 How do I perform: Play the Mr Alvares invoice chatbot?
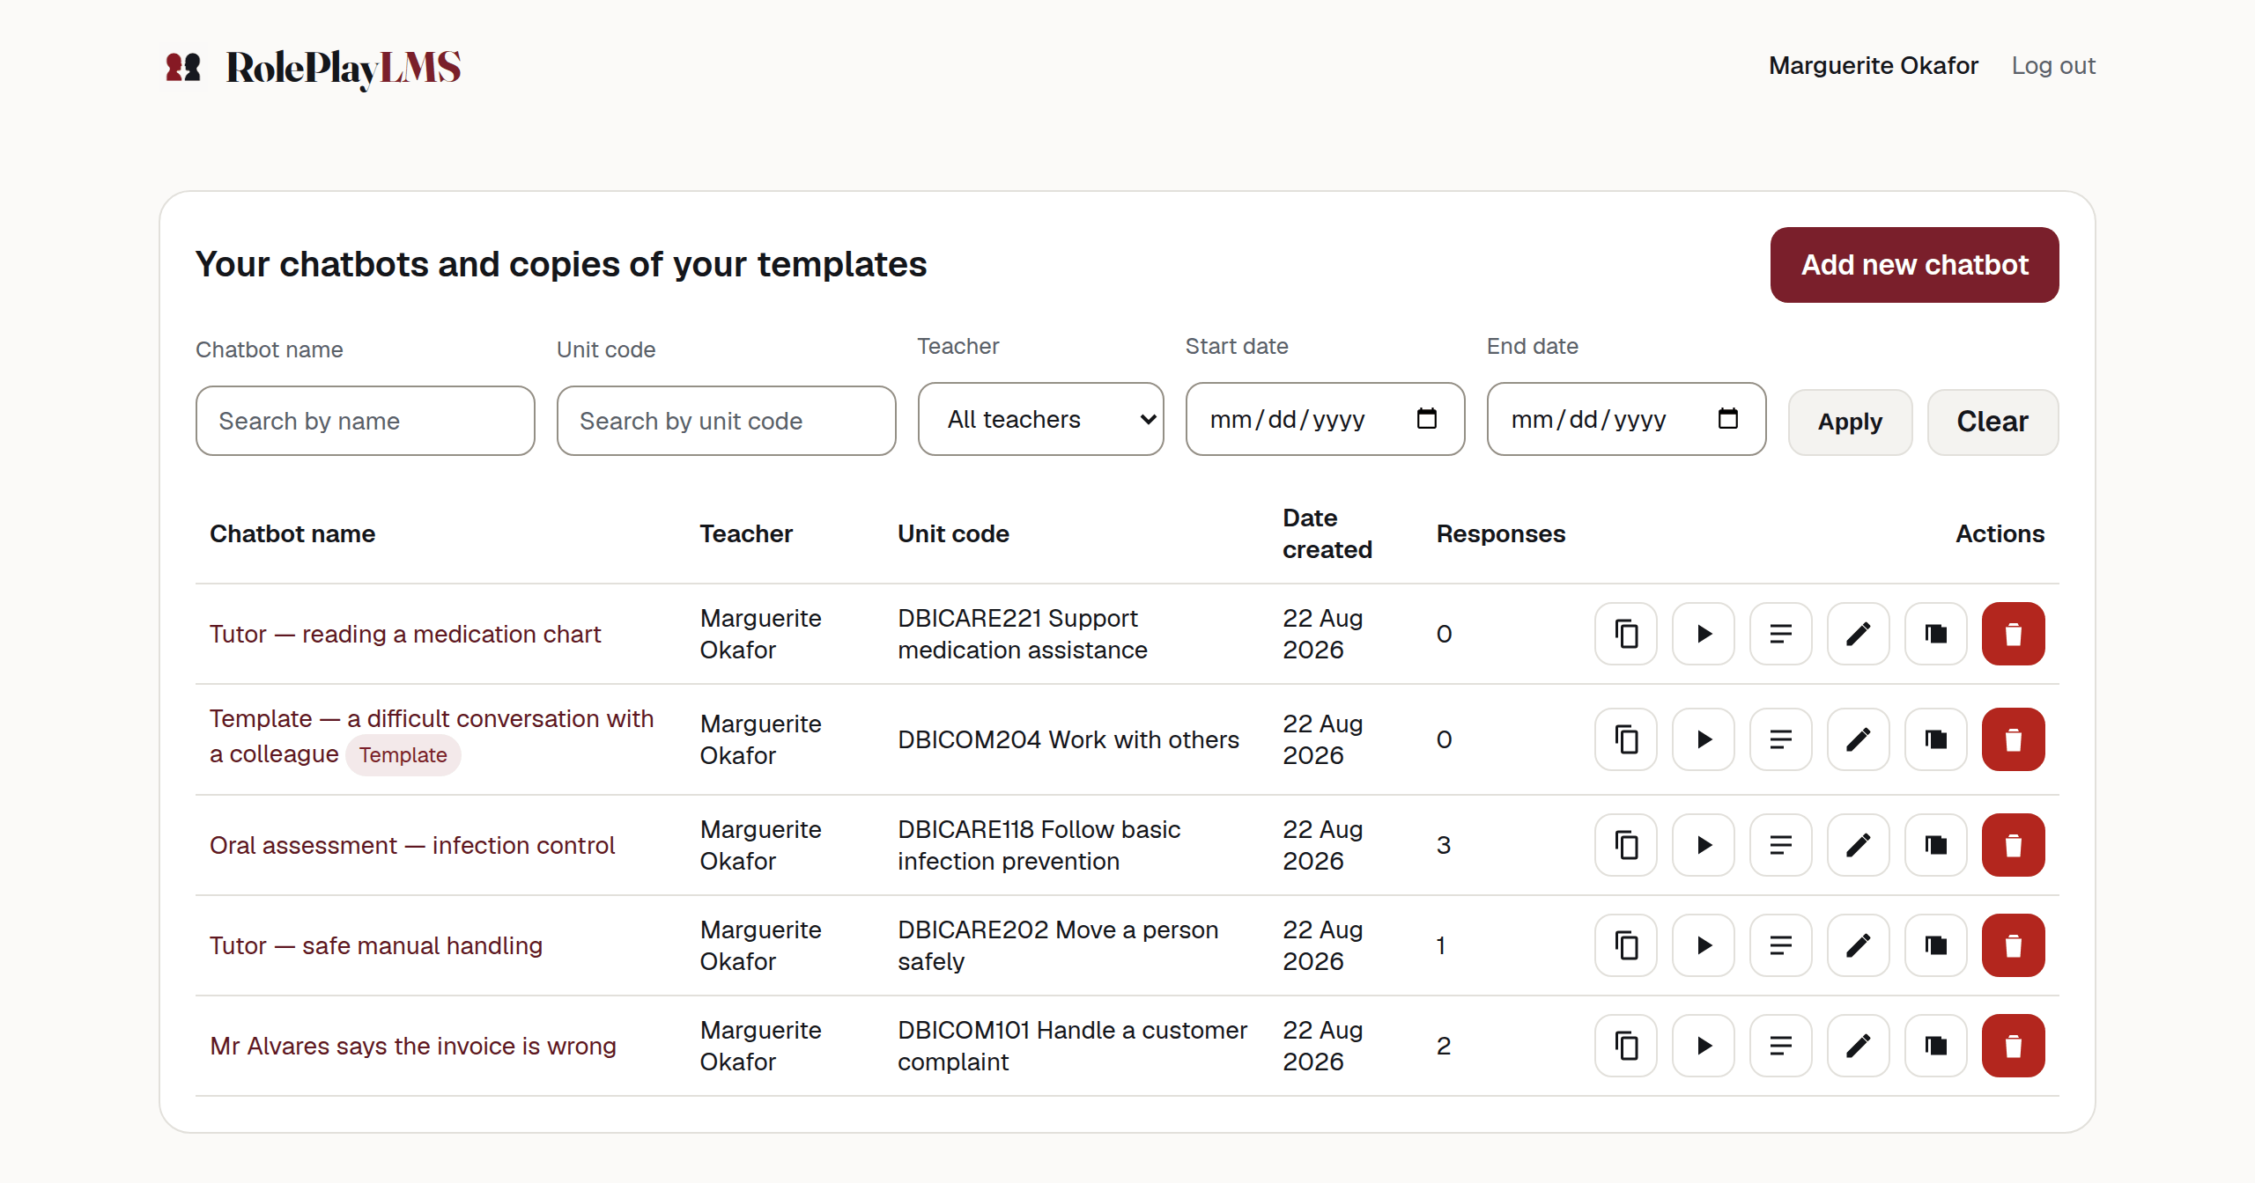(x=1704, y=1046)
